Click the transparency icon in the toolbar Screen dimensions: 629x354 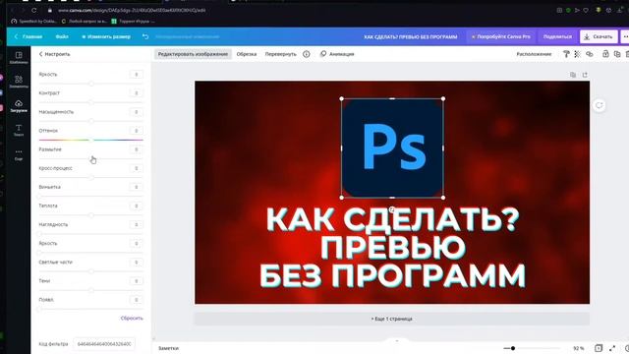coord(577,54)
